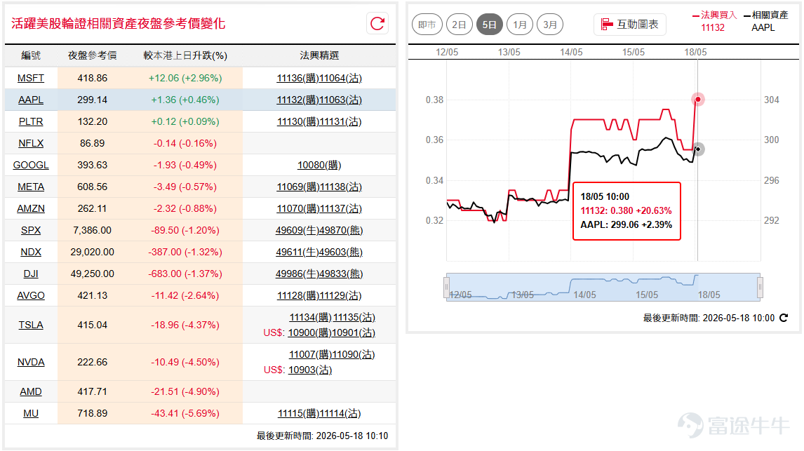Click AAPL night price 299.14 cell
The height and width of the screenshot is (451, 804).
click(93, 100)
